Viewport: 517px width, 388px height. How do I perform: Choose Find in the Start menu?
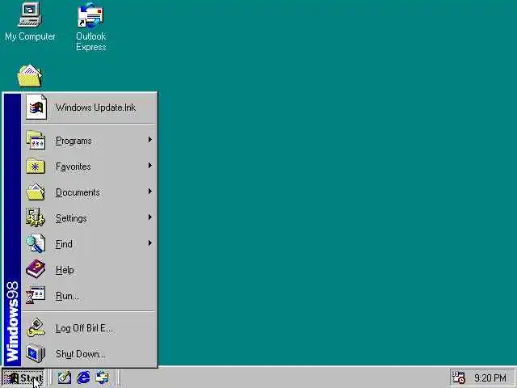(x=90, y=243)
